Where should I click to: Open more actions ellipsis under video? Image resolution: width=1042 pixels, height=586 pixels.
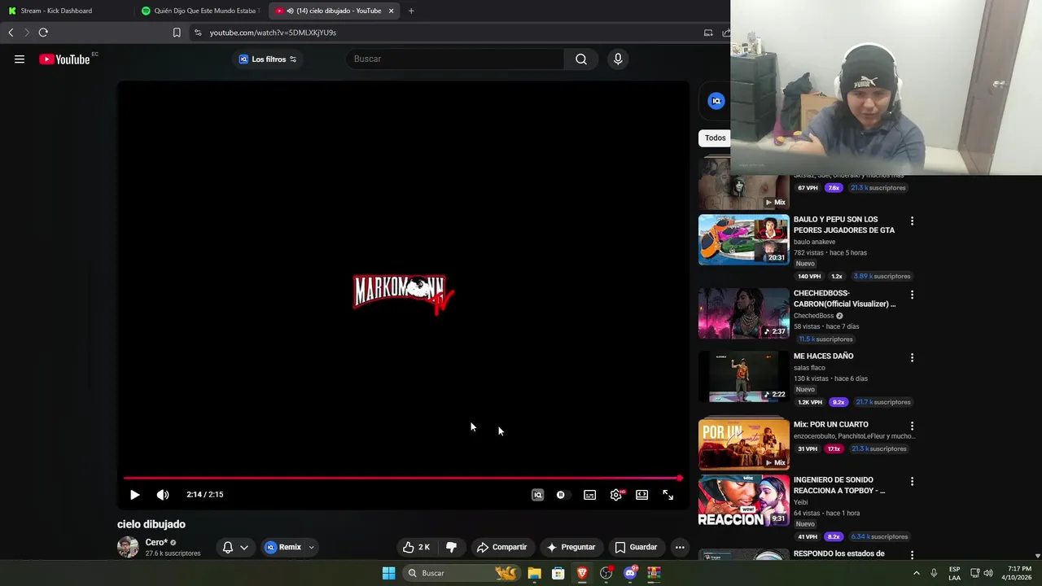click(x=680, y=547)
